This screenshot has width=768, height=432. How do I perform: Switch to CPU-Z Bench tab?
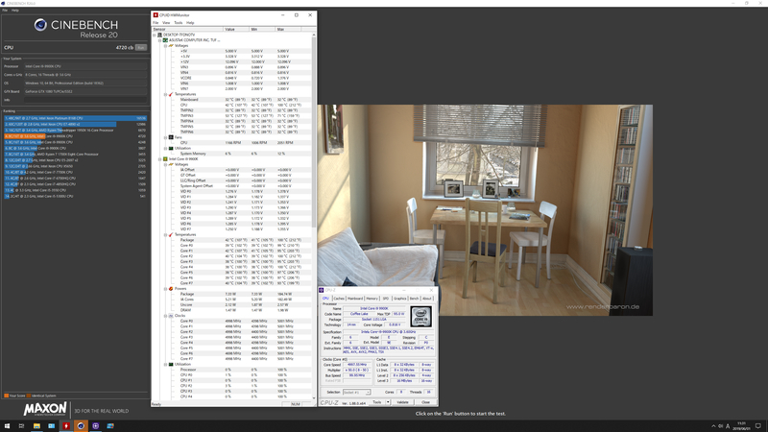pos(415,299)
